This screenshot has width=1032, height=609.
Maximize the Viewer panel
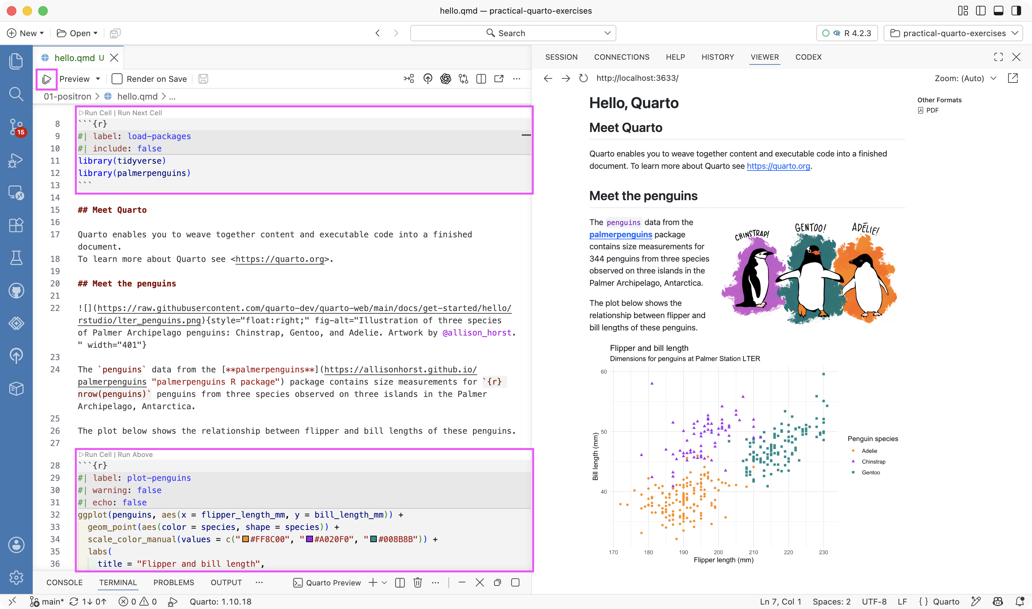[x=998, y=57]
